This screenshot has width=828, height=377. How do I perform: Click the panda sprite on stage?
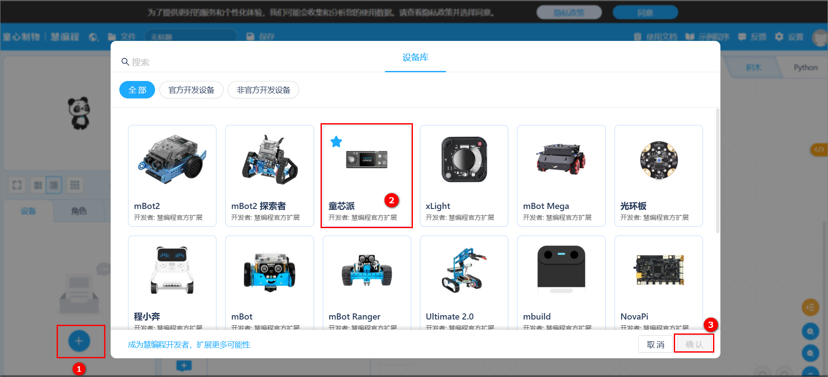(79, 113)
